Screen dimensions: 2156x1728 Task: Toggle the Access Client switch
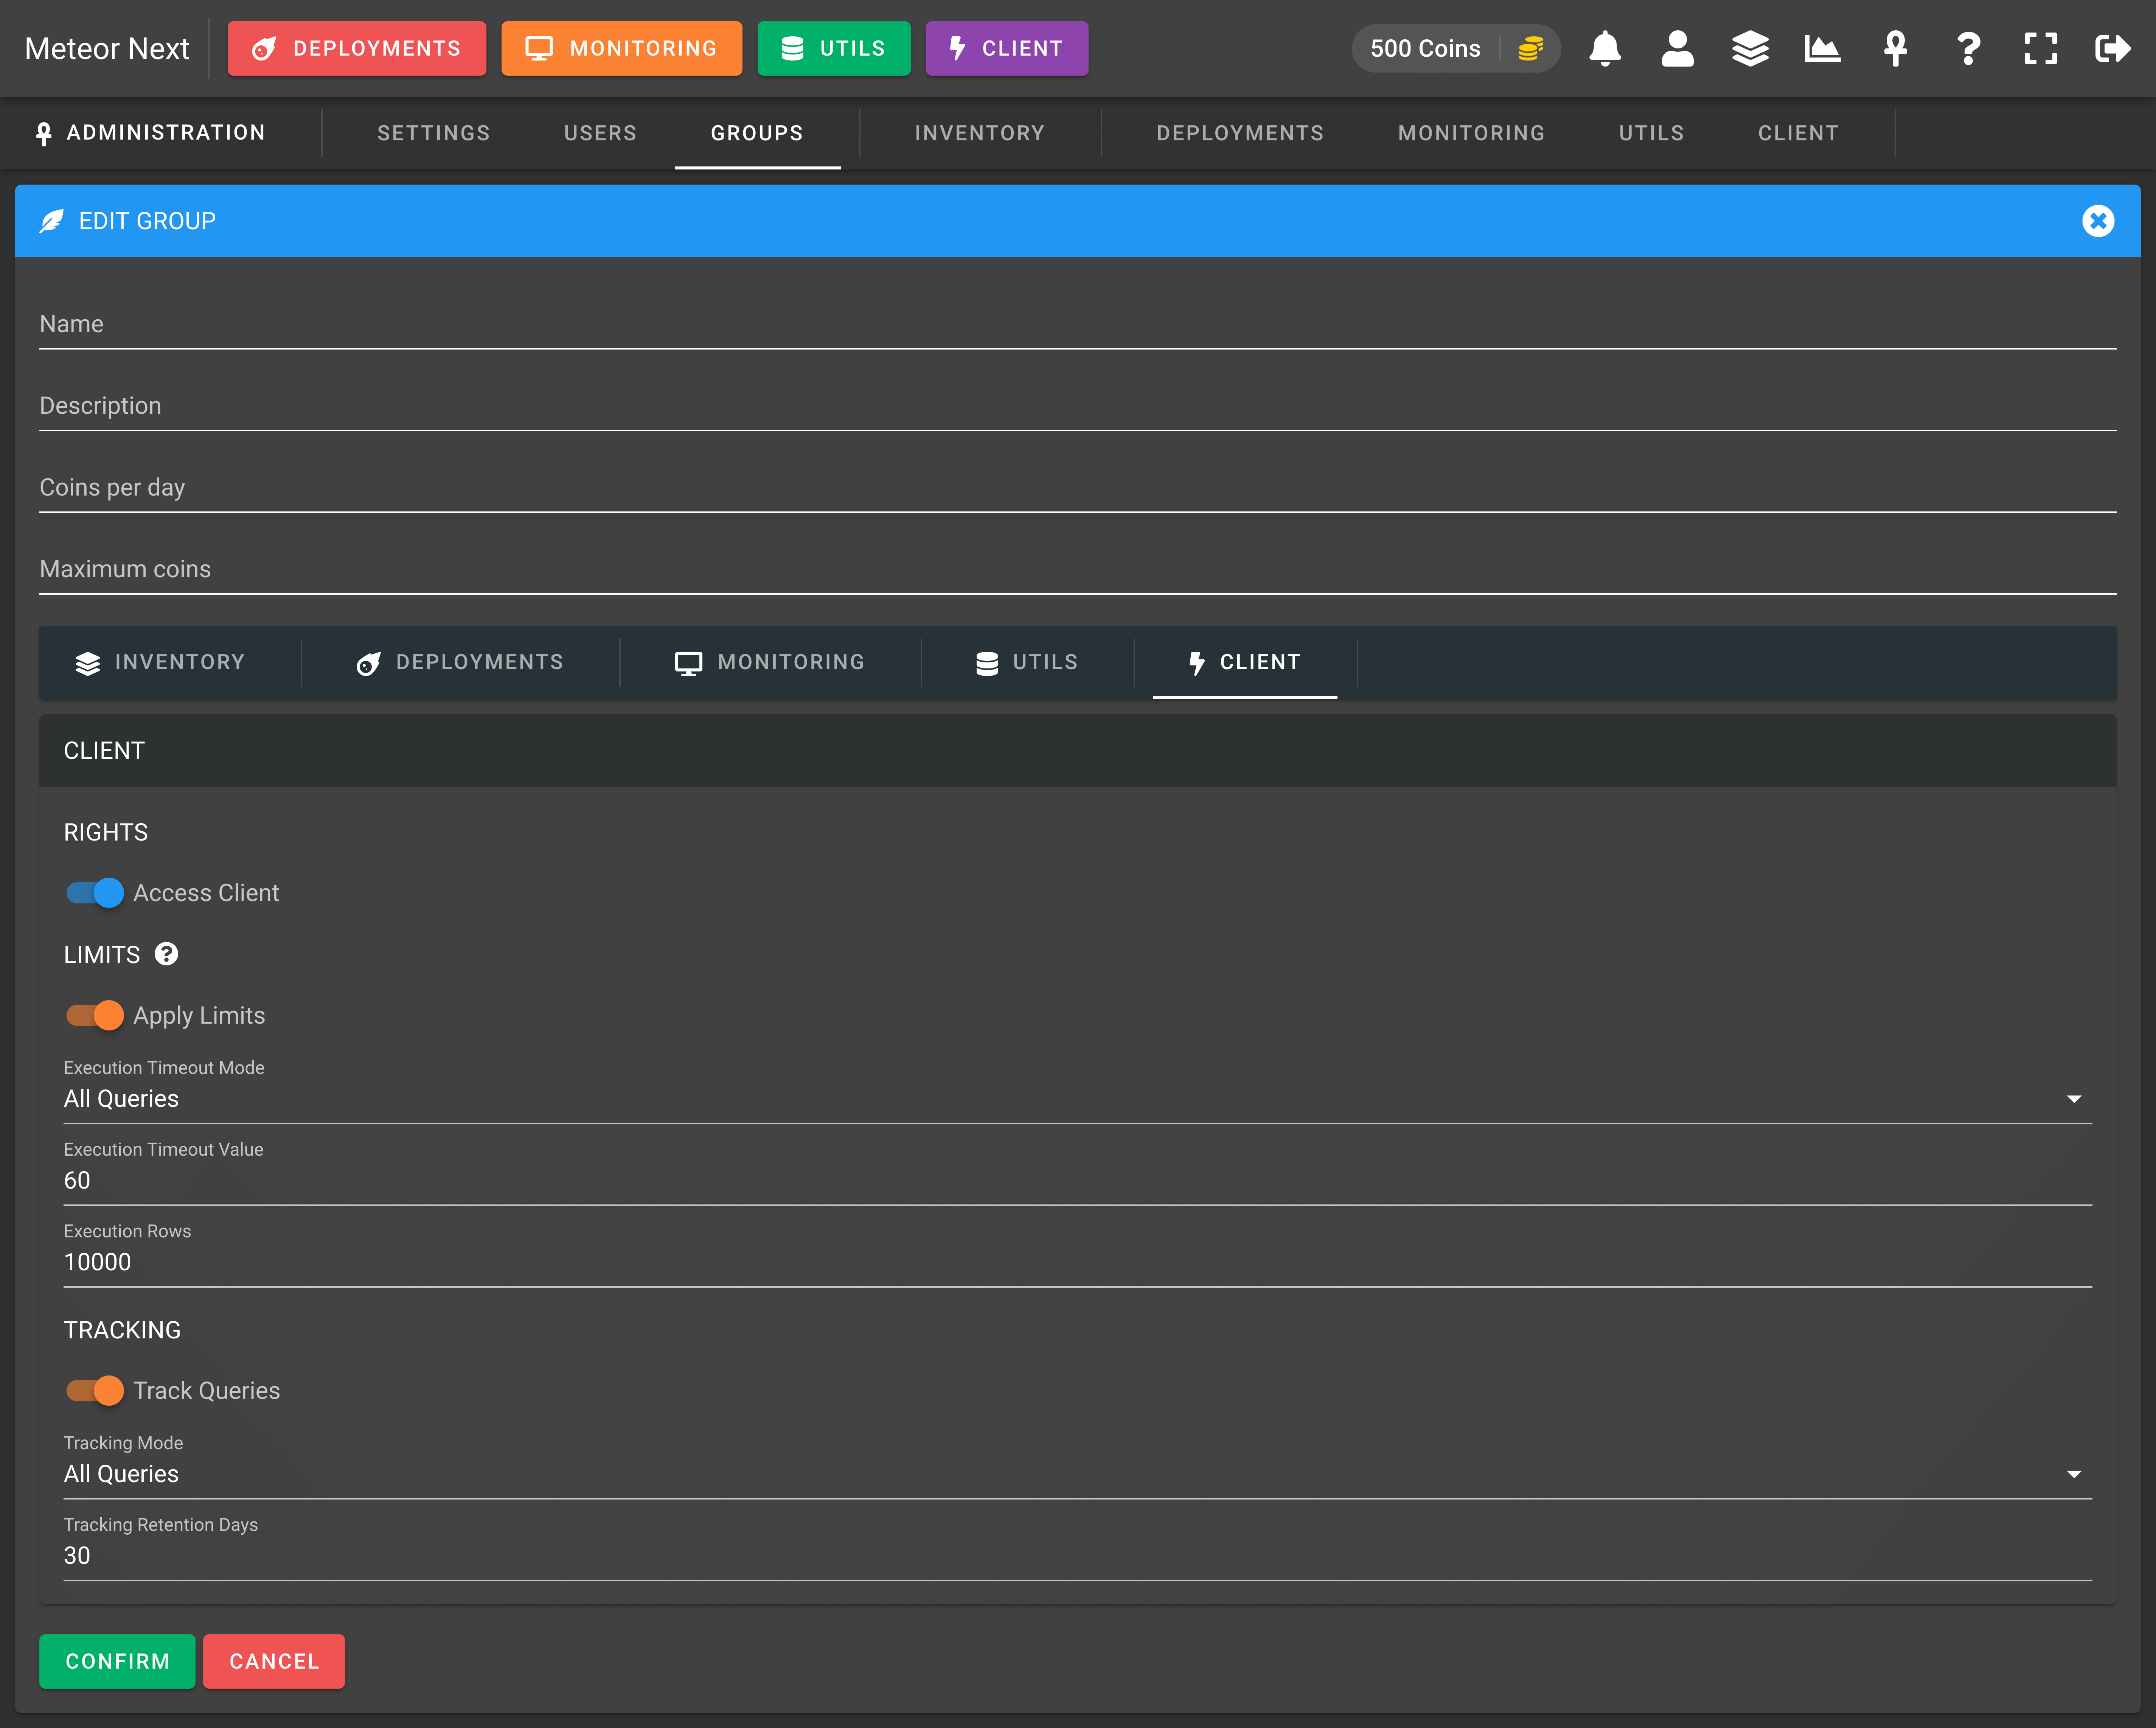click(95, 893)
